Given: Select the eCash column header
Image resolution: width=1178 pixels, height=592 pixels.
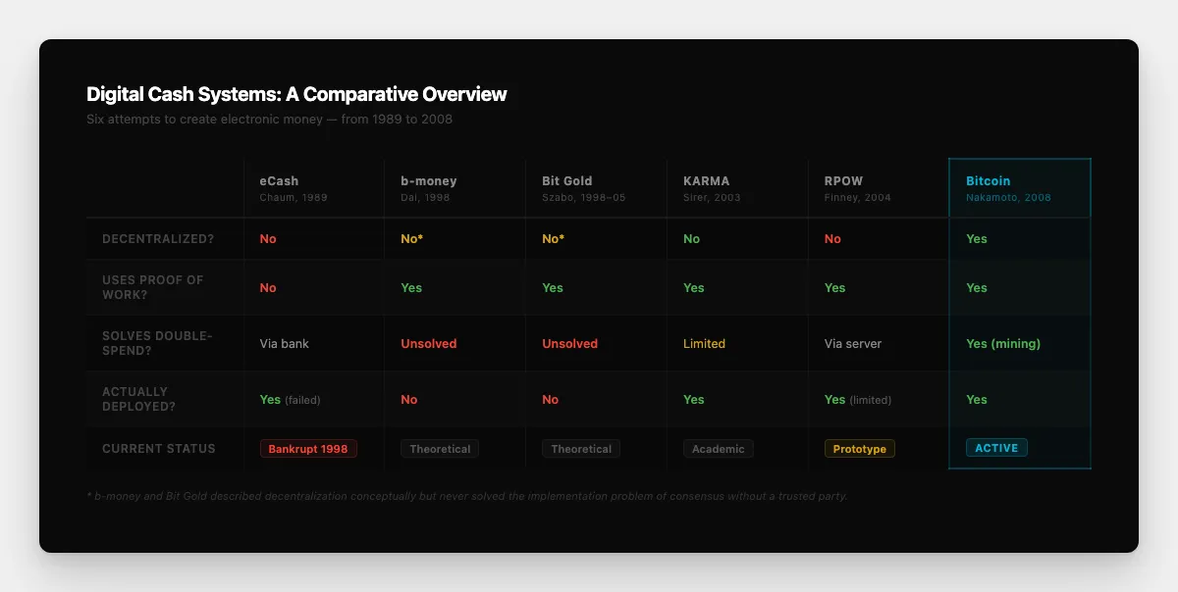Looking at the screenshot, I should pos(314,188).
